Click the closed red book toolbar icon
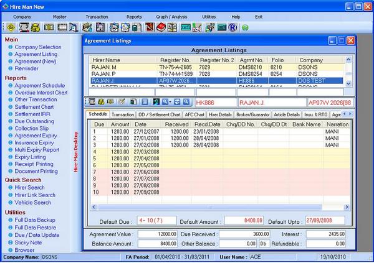This screenshot has width=374, height=263. (x=161, y=27)
